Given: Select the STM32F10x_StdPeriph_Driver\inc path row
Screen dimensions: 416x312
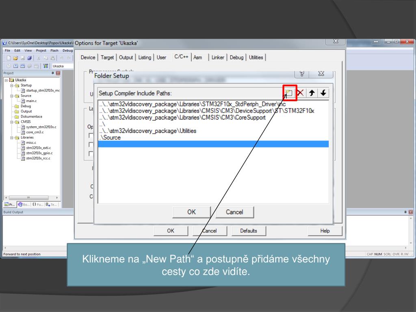Looking at the screenshot, I should [x=213, y=104].
